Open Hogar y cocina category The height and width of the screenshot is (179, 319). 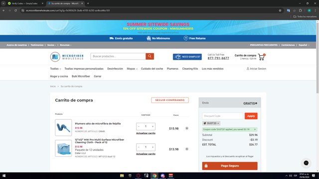[59, 76]
